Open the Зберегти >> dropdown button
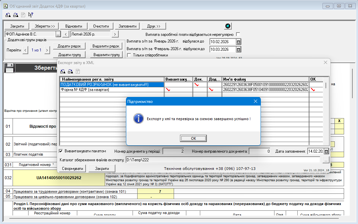Screen dimensions: 358x224 pos(44,26)
